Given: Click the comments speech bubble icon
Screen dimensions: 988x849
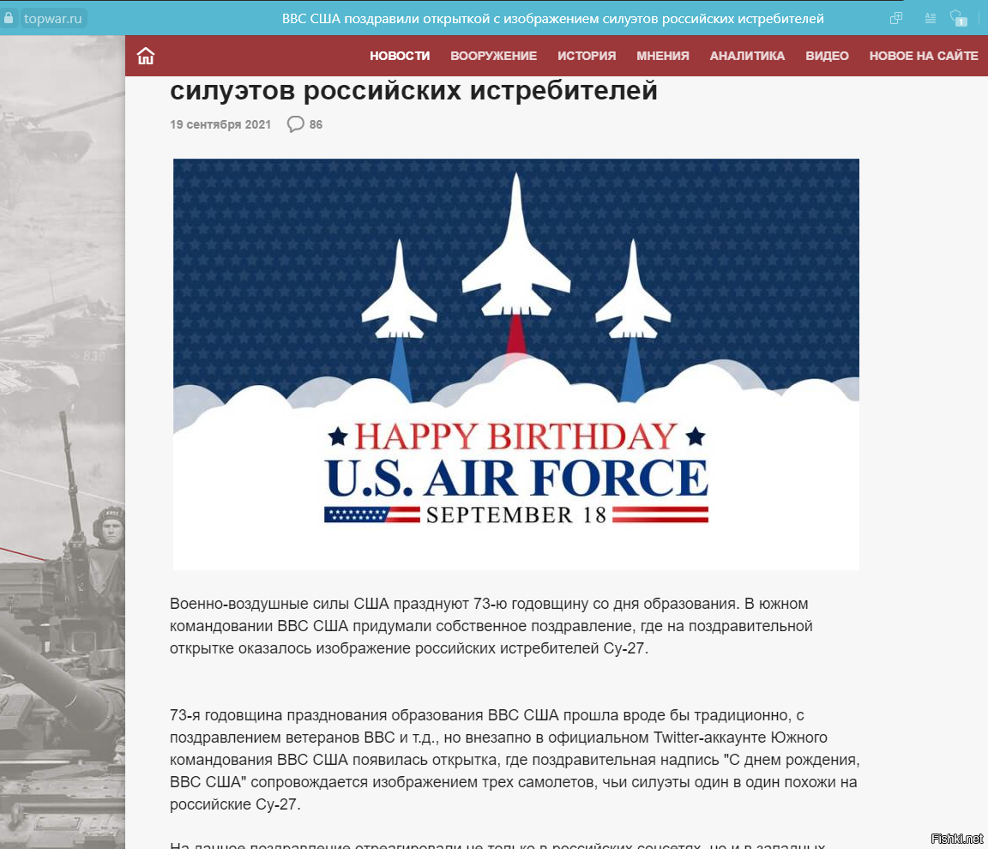Looking at the screenshot, I should point(296,124).
